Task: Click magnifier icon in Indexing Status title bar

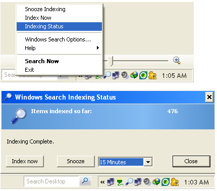Action: point(8,97)
